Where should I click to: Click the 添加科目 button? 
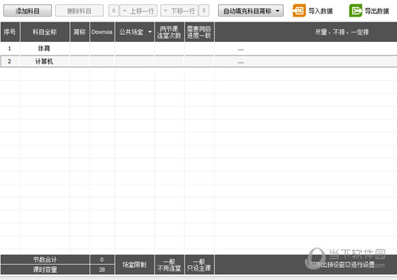[x=27, y=11]
